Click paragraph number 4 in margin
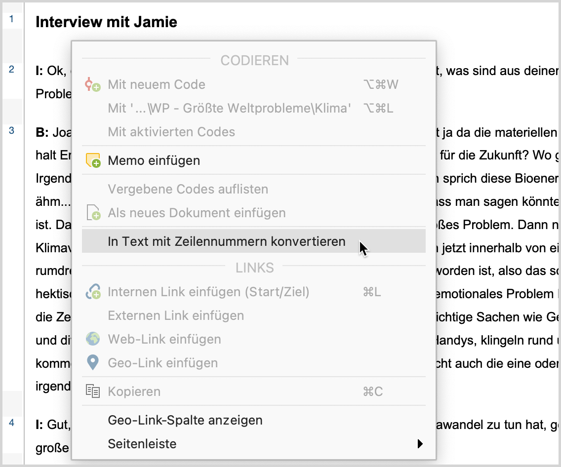 coord(11,423)
